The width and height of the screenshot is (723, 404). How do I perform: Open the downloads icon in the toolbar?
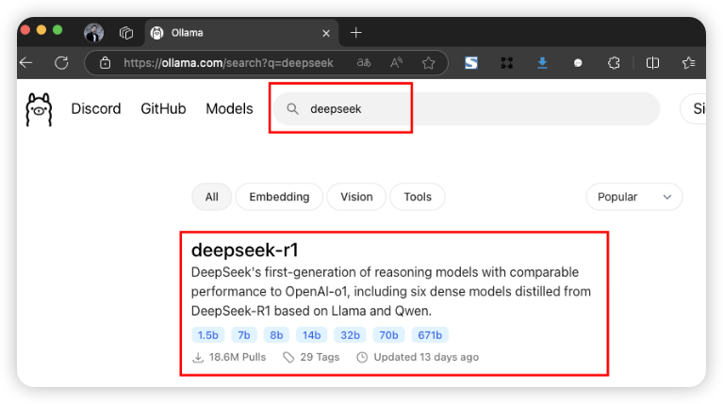tap(542, 63)
